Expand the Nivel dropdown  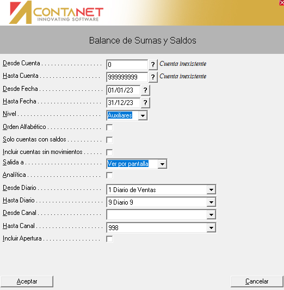[x=143, y=115]
